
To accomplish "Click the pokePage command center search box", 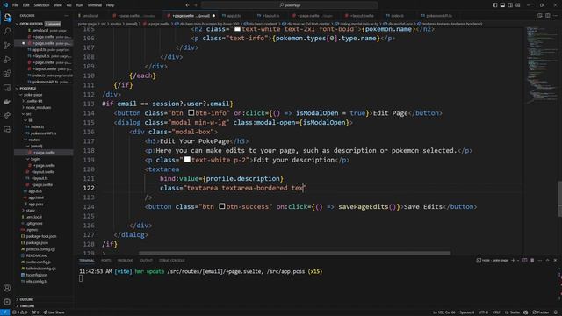I will [289, 5].
